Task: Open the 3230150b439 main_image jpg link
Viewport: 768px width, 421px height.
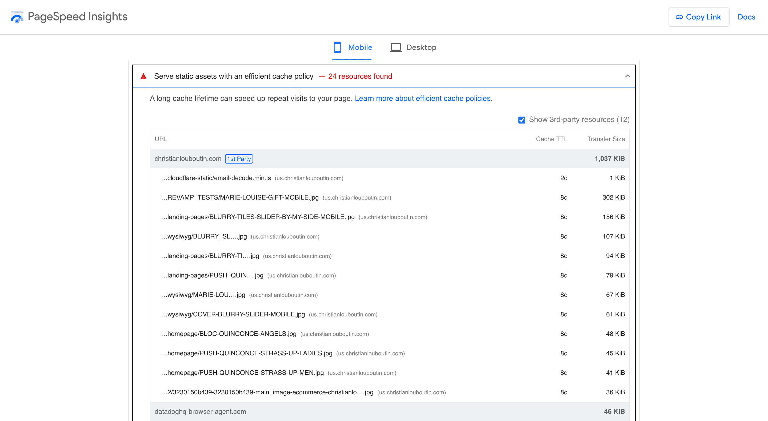Action: 267,392
